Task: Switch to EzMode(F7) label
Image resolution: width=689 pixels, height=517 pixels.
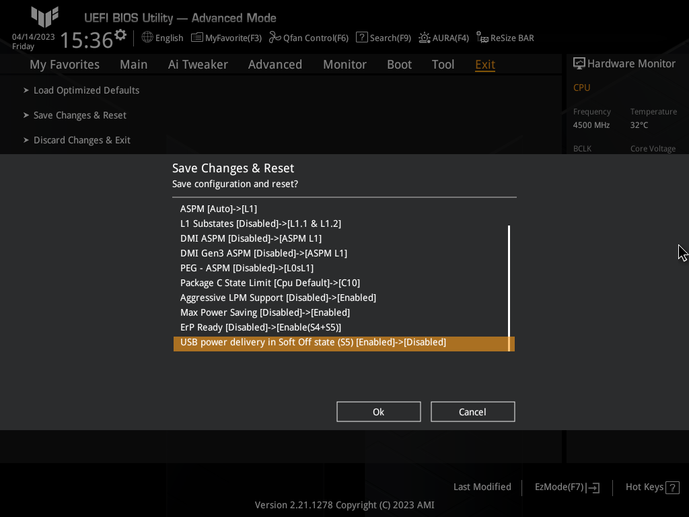Action: [559, 487]
